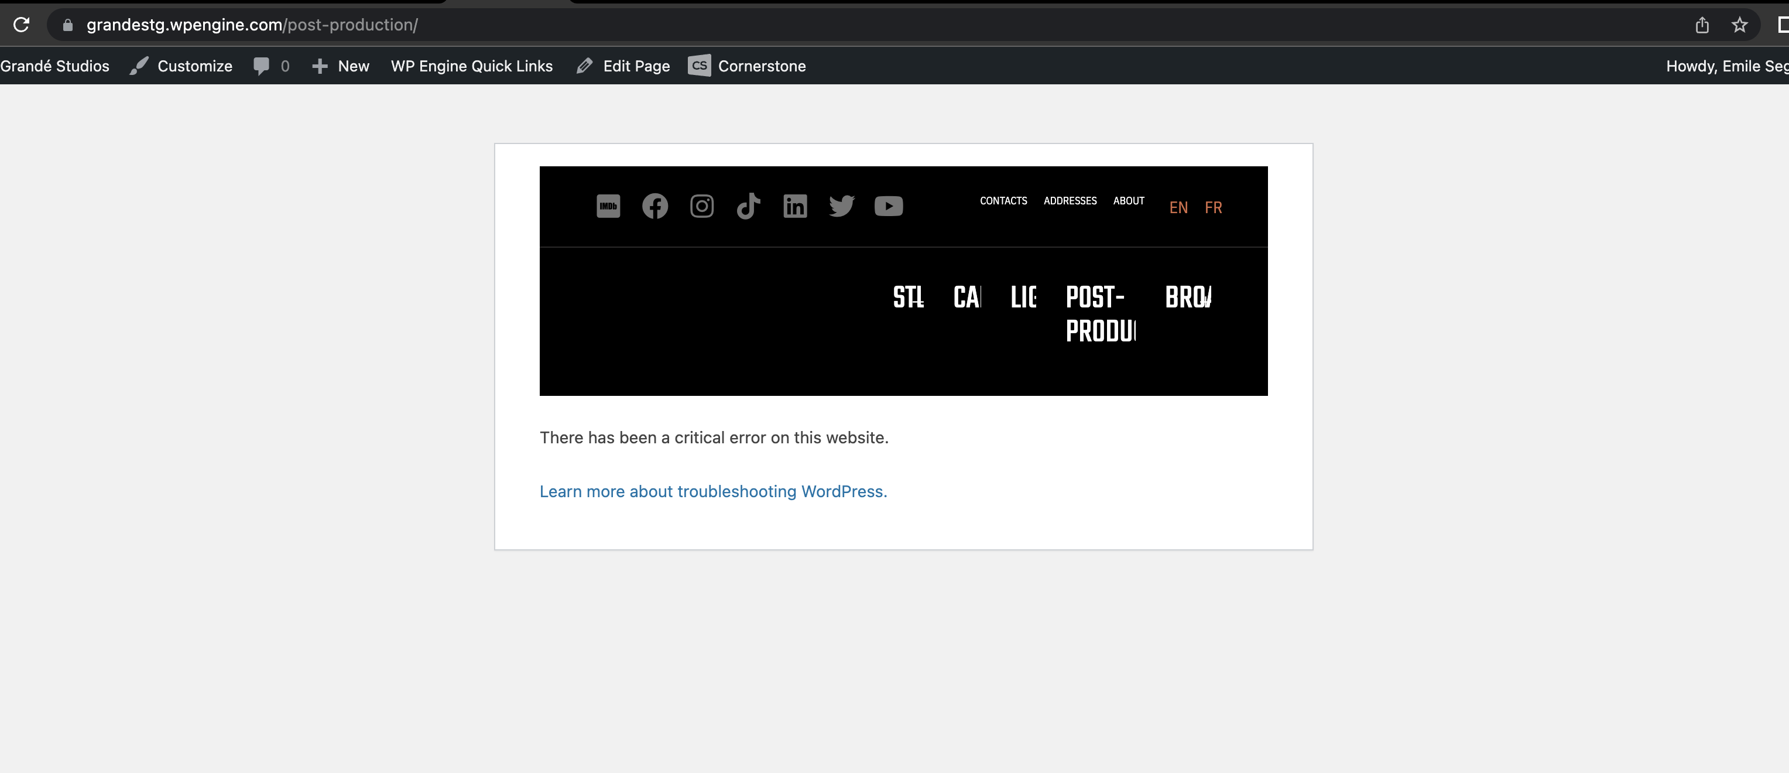
Task: Open the Contacts nav item
Action: coord(1003,201)
